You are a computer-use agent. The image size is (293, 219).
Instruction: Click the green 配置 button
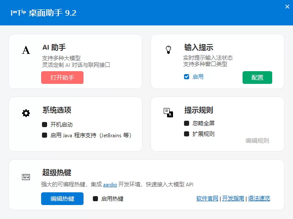tap(257, 78)
